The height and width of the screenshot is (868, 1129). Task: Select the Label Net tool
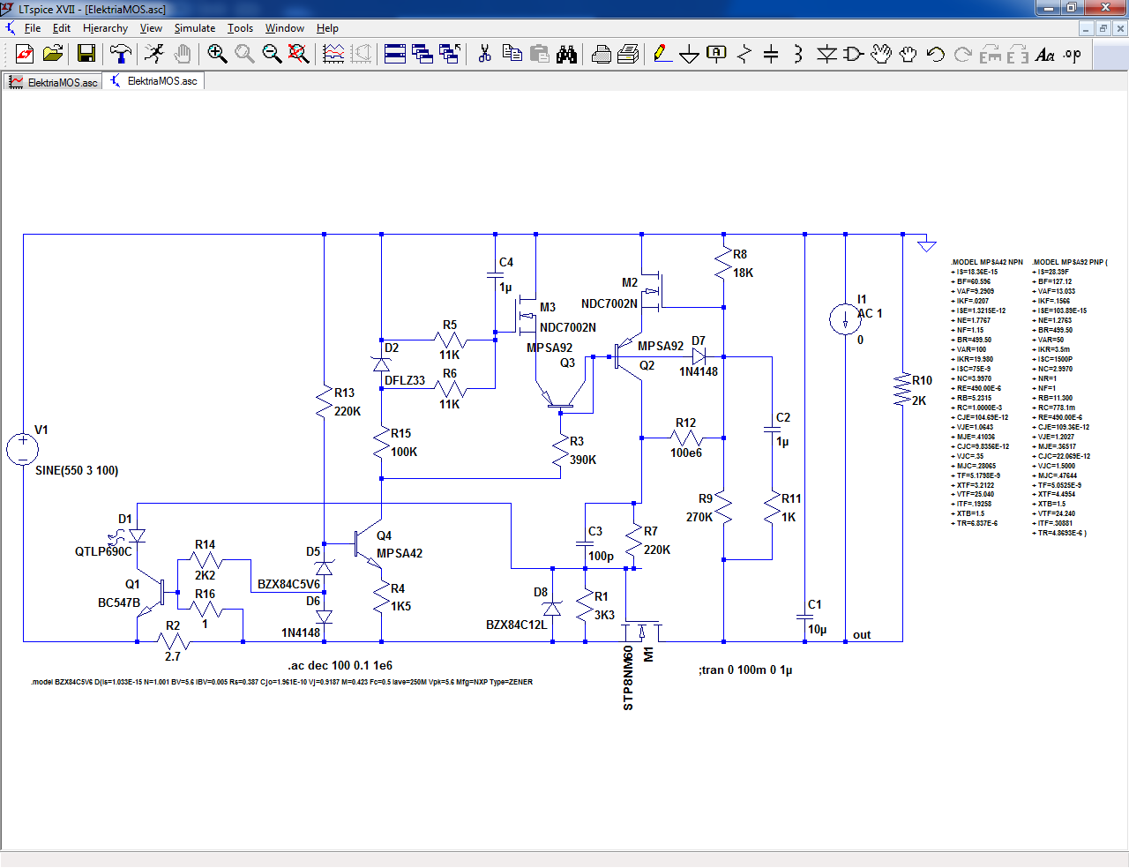[717, 54]
